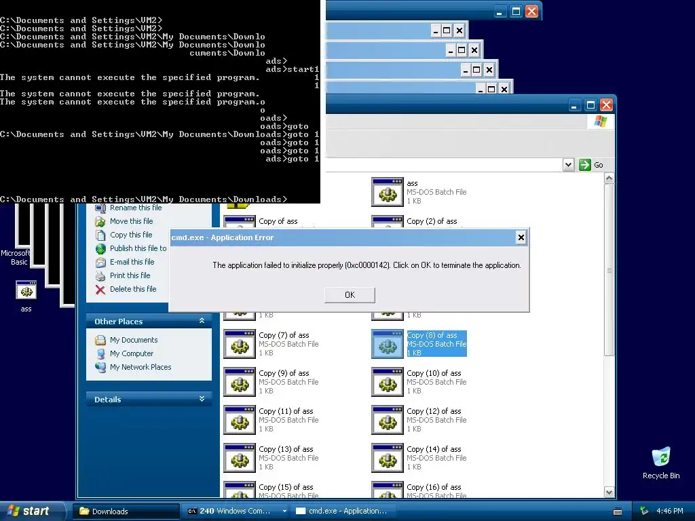695x521 pixels.
Task: Click the taskbar clock showing 4:46 PM
Action: (670, 512)
